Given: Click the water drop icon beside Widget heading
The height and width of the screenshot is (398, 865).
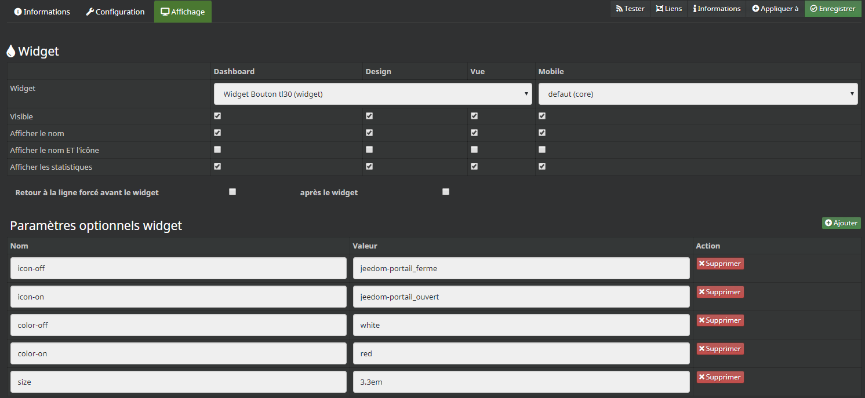Looking at the screenshot, I should coord(11,51).
